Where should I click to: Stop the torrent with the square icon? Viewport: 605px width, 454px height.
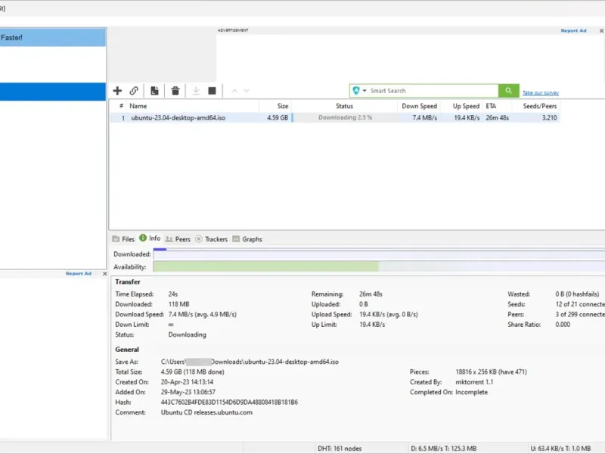(x=212, y=91)
